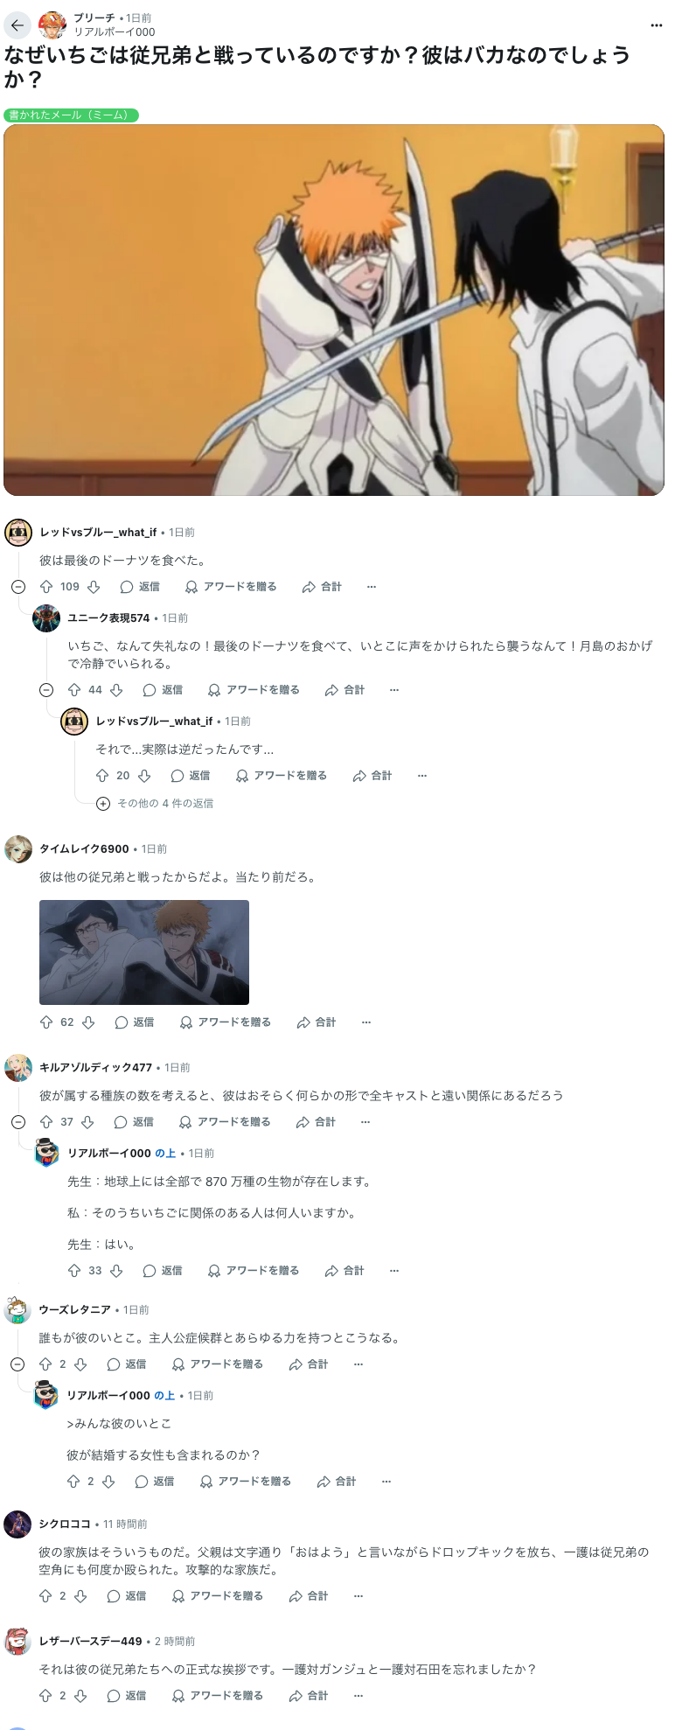Open post options three-dot menu
Screen dimensions: 682x1730
pyautogui.click(x=657, y=25)
